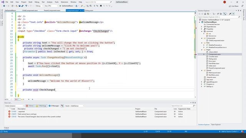Toggle pin on Component.razor tab
Viewport: 246px width, 138px height.
coord(81,10)
